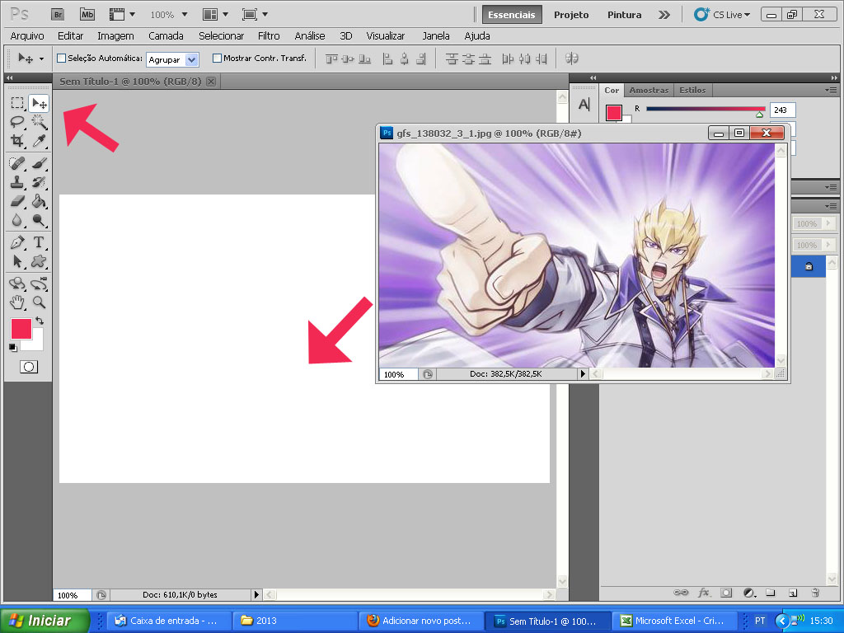844x633 pixels.
Task: Expand more workspaces with double chevron
Action: point(664,15)
